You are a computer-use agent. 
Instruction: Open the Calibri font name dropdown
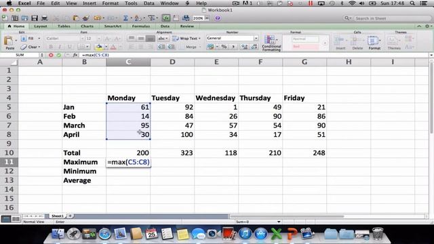82,39
